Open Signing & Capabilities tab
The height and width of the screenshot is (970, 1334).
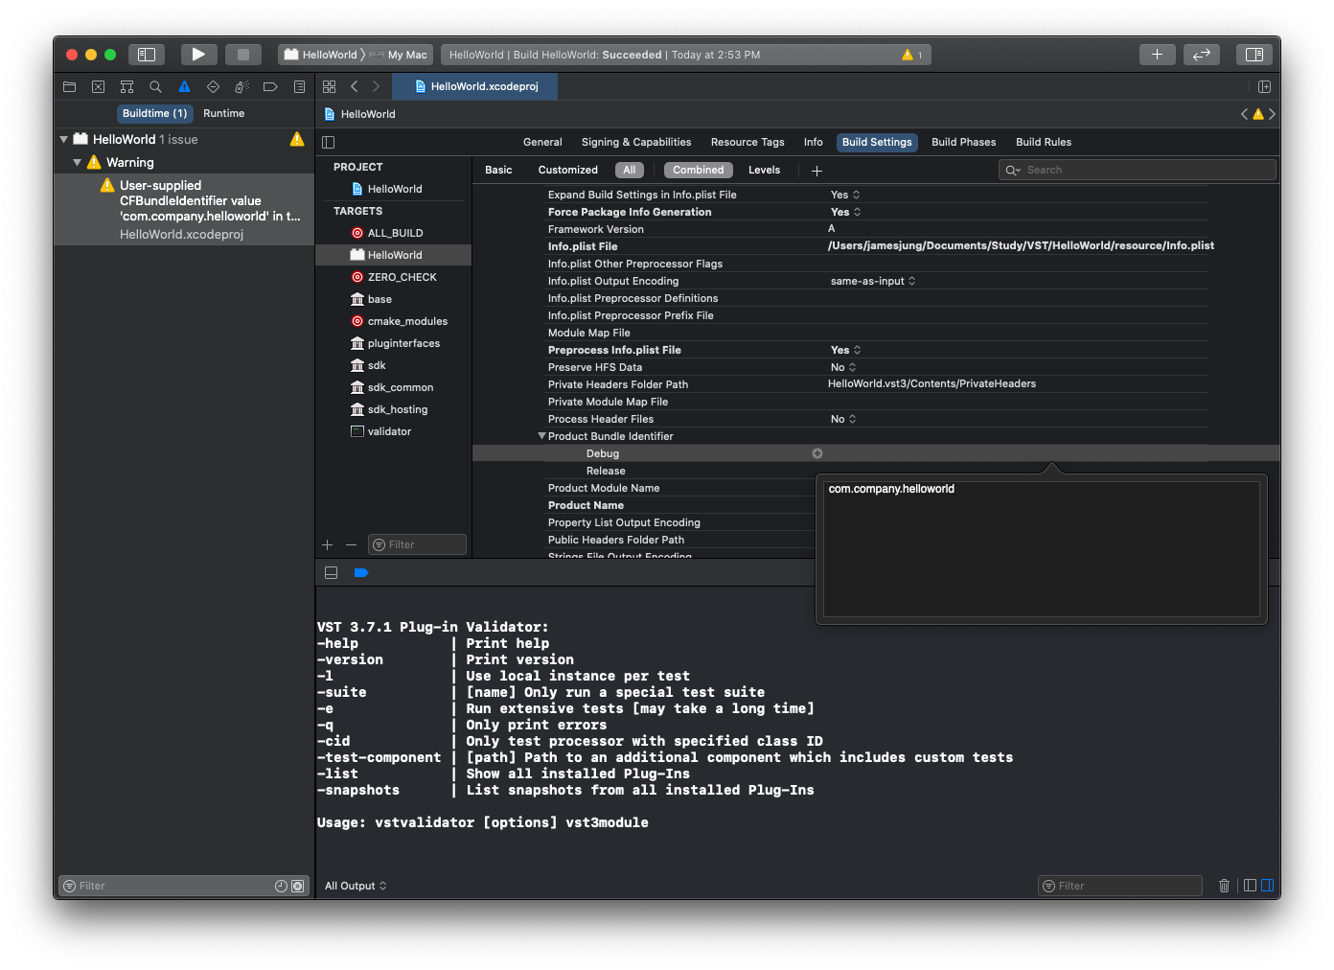pyautogui.click(x=636, y=142)
